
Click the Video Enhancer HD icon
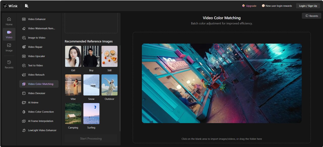24,19
